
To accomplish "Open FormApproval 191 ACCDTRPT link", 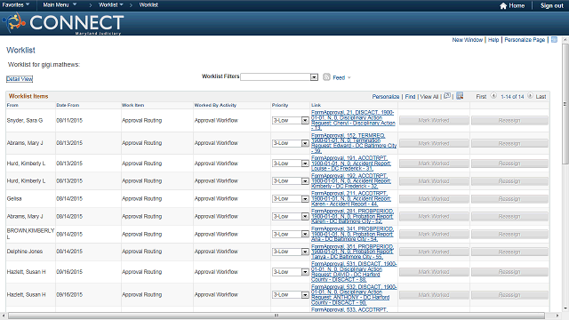I will click(351, 164).
